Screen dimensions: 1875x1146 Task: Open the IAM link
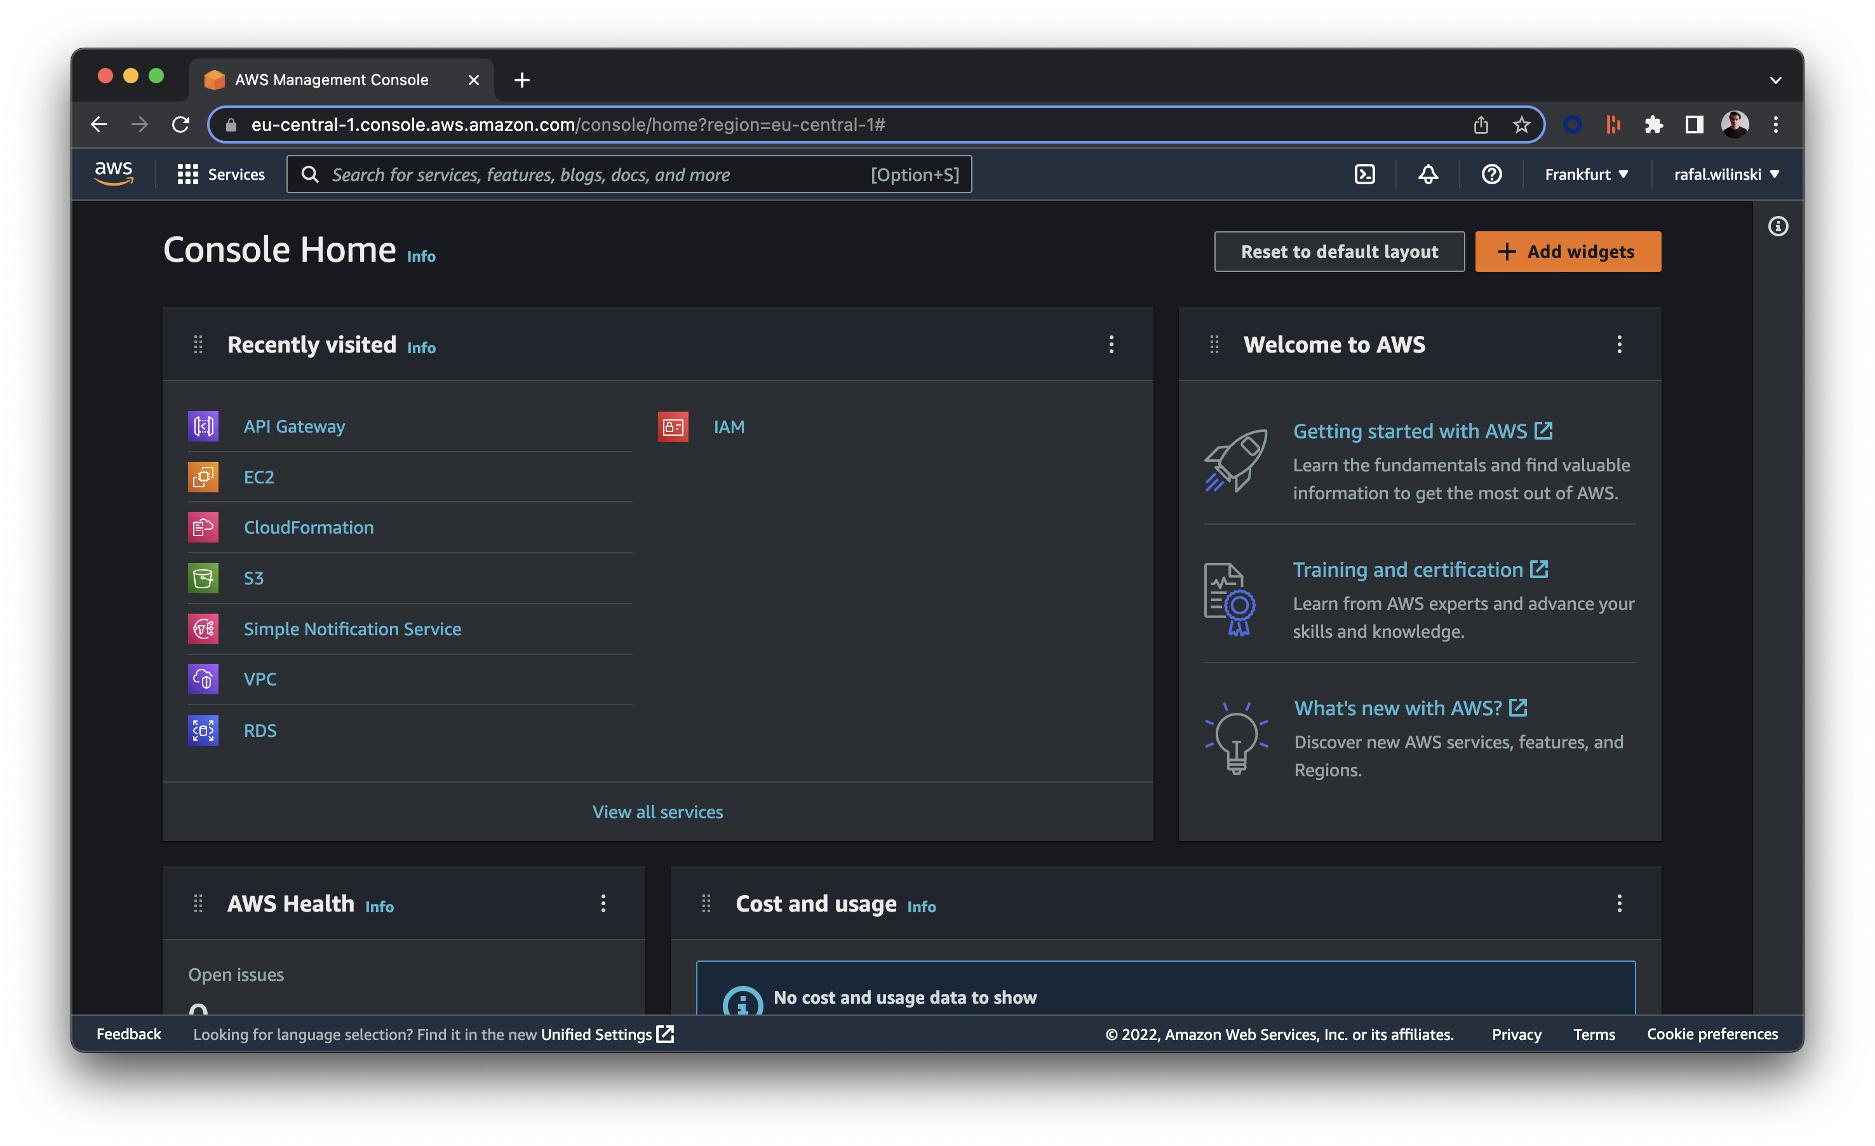tap(729, 427)
